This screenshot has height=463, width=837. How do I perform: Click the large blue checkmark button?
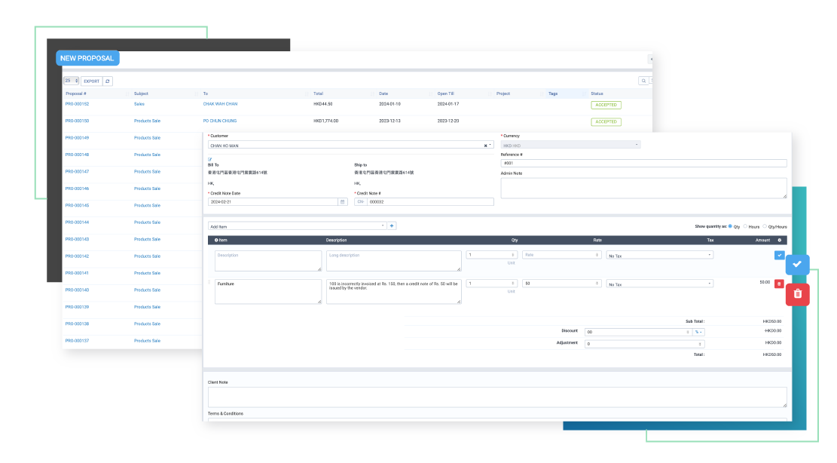(797, 265)
